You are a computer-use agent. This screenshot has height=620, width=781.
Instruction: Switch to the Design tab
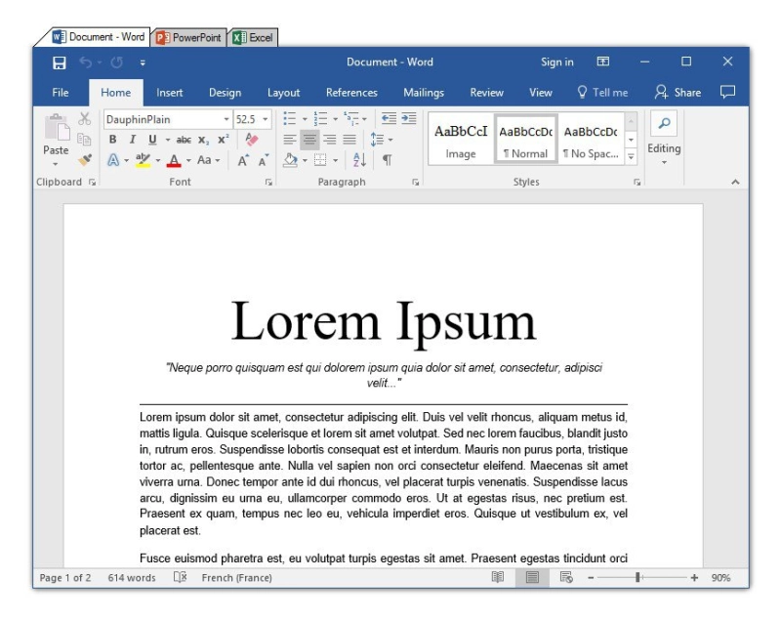point(225,93)
